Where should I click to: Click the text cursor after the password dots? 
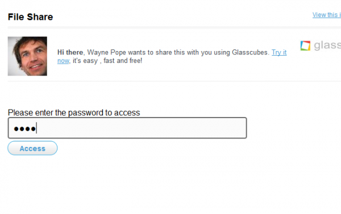(36, 128)
